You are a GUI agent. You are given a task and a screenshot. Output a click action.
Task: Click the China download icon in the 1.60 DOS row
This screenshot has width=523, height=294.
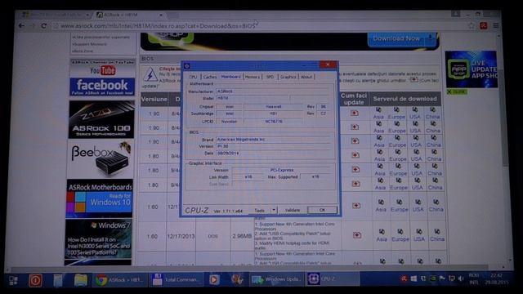[x=437, y=232]
